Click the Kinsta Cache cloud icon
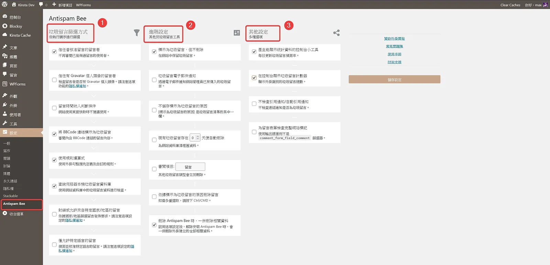The image size is (550, 265). (5, 35)
